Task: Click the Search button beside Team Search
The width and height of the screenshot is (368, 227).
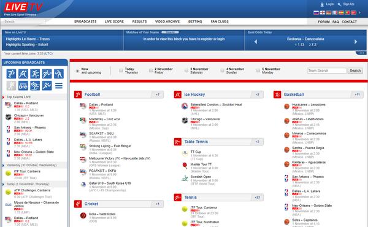Action: point(355,71)
